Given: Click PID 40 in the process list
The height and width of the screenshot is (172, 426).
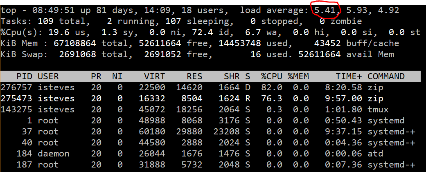Looking at the screenshot, I should coord(27,143).
